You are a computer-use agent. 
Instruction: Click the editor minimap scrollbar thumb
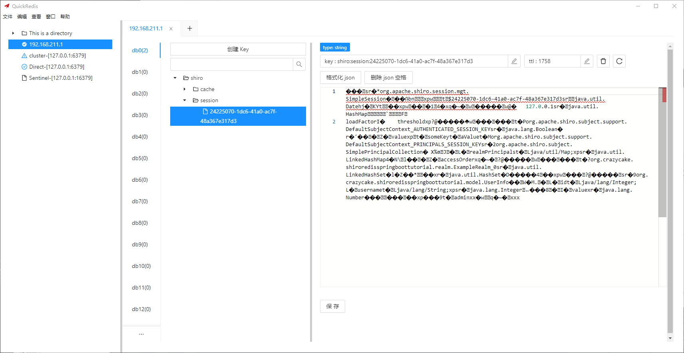tap(662, 153)
